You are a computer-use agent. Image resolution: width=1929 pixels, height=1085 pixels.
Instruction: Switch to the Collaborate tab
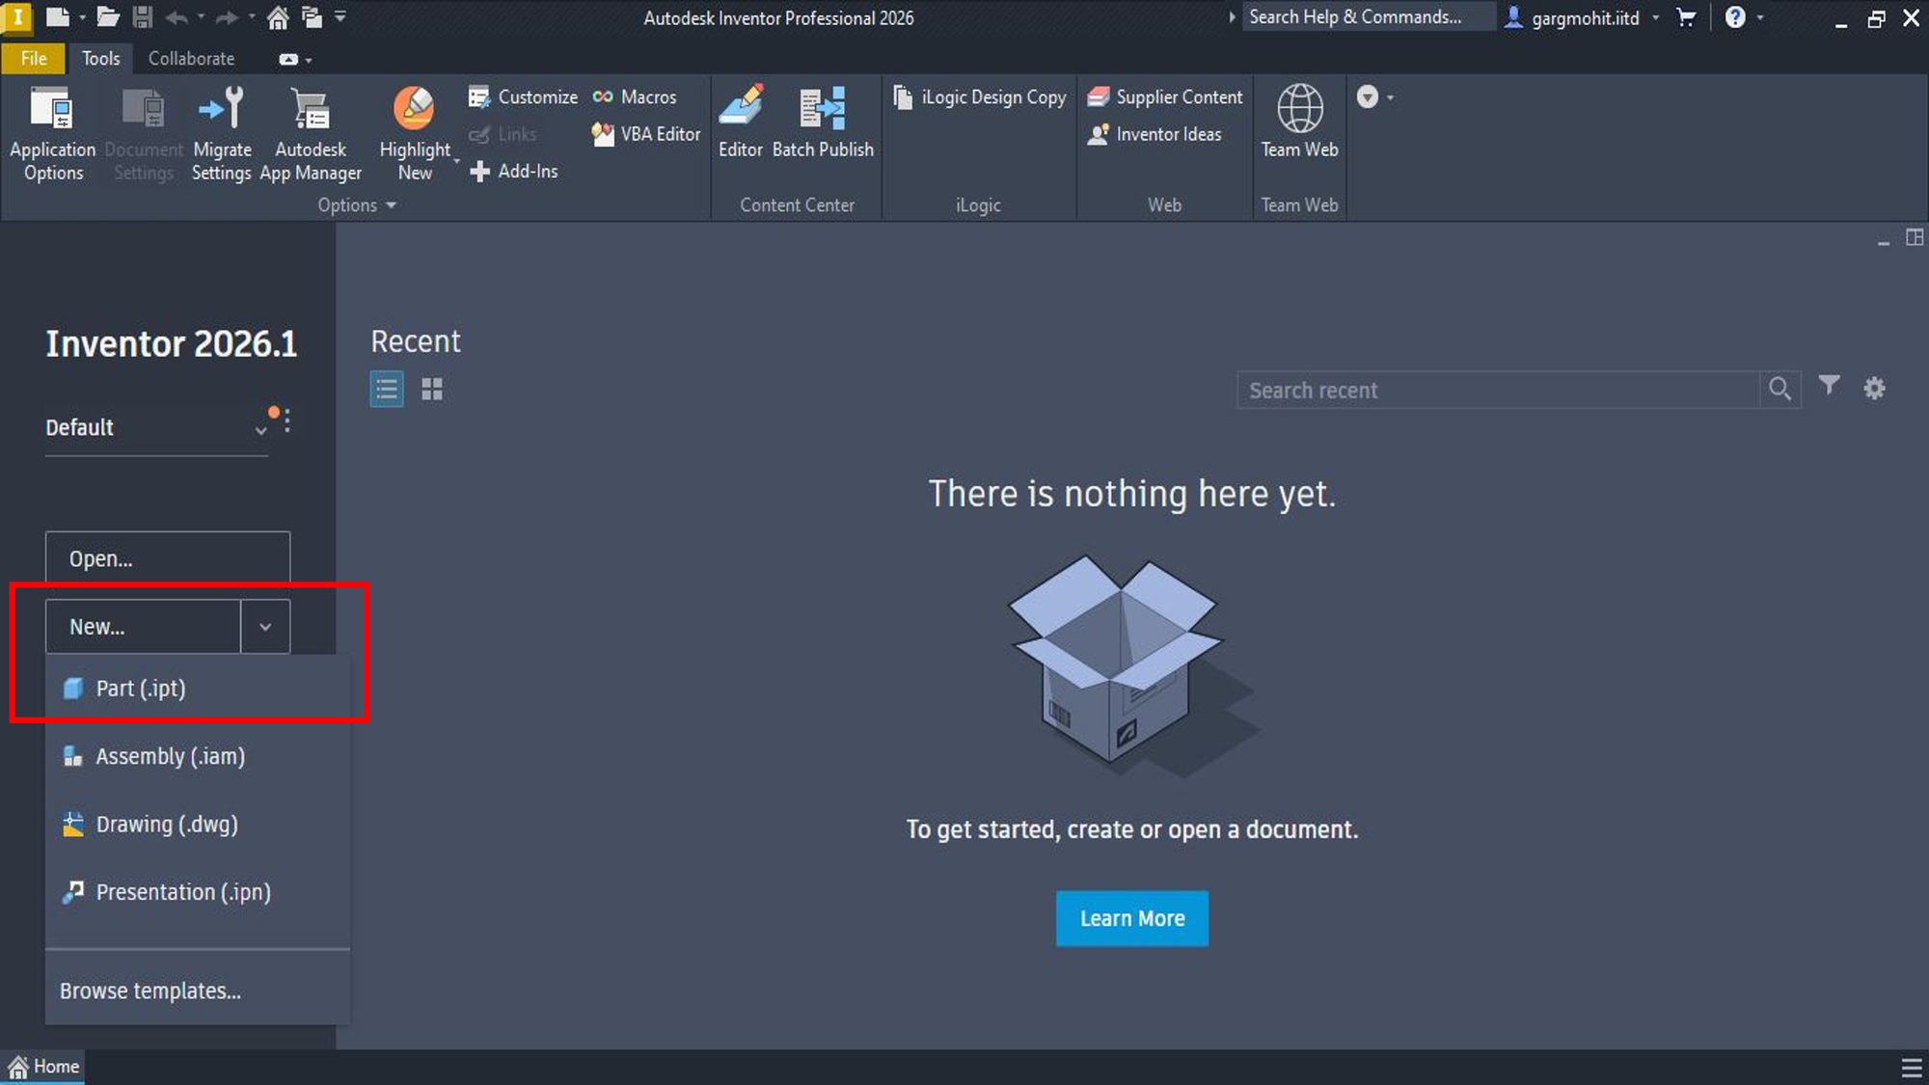click(191, 59)
